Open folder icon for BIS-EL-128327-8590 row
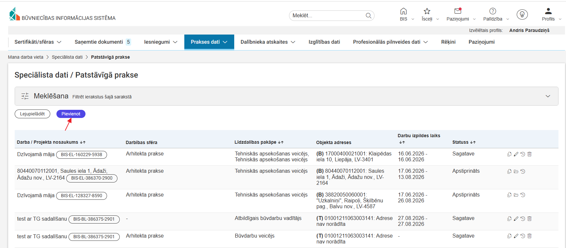The image size is (566, 248). tap(516, 195)
